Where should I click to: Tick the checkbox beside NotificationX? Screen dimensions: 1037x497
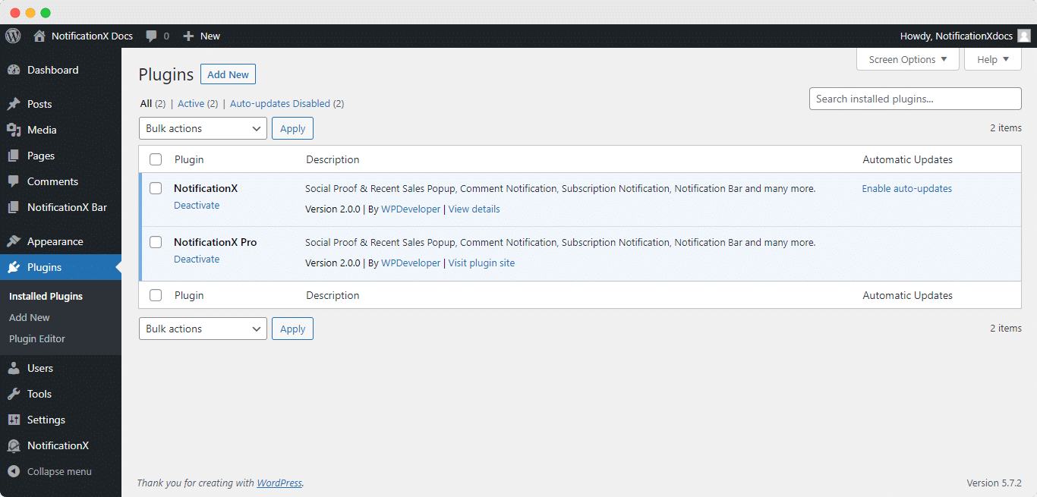tap(156, 188)
